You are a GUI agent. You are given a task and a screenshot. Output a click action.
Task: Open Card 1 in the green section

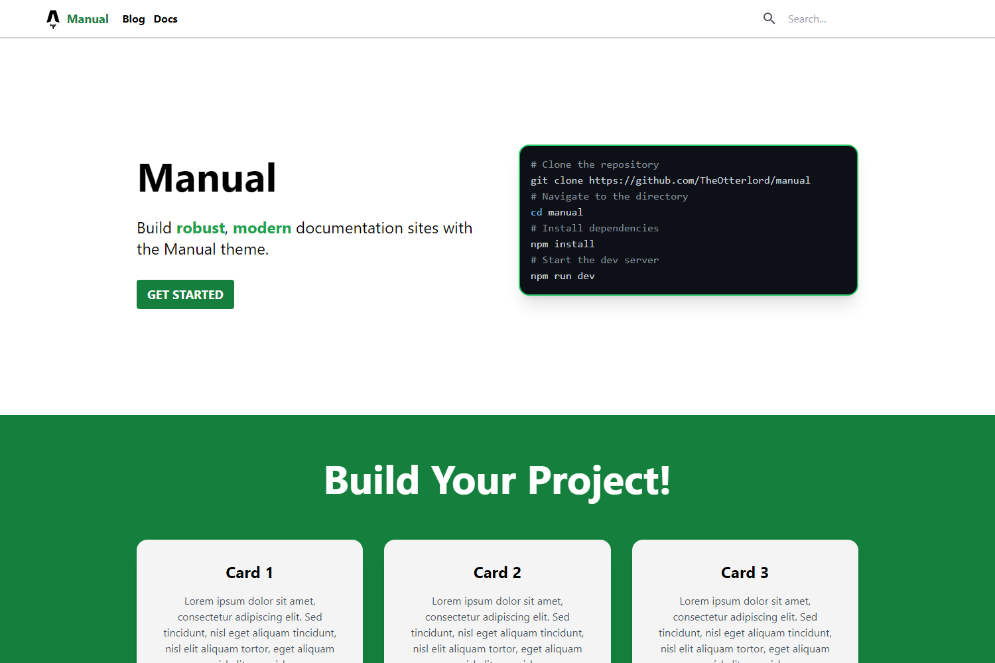tap(249, 597)
